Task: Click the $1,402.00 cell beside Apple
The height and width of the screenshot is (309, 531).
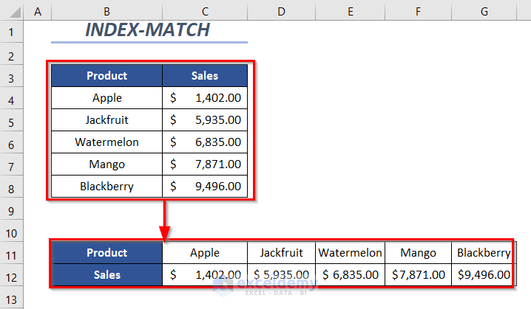Action: tap(205, 97)
